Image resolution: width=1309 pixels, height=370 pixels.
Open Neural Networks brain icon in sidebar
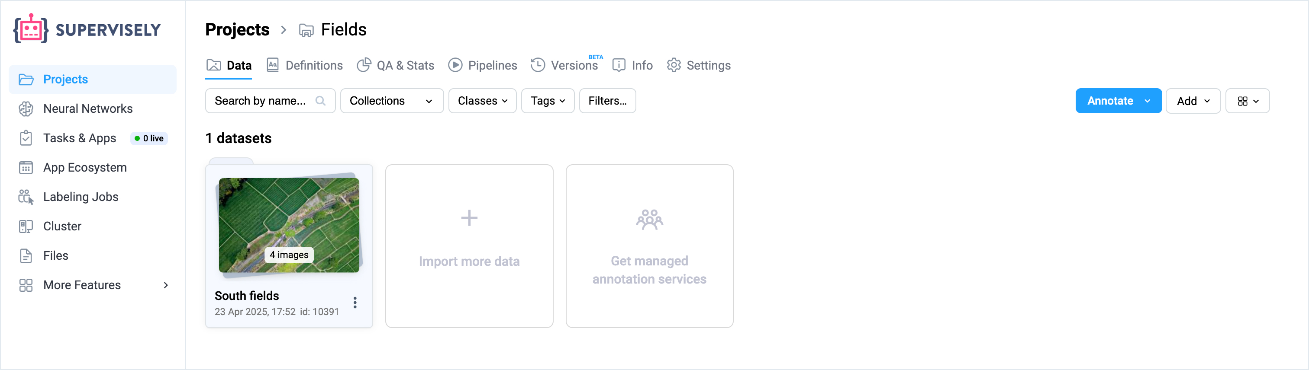(x=26, y=108)
